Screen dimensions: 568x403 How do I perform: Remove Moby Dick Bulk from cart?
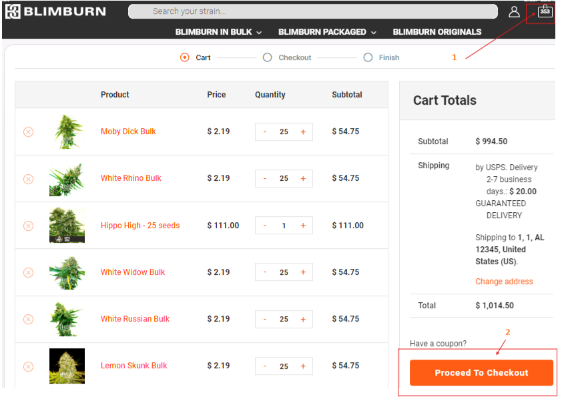(28, 132)
